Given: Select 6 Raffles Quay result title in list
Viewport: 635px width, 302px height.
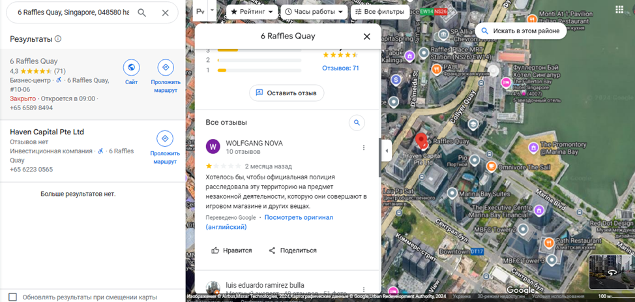Looking at the screenshot, I should tap(34, 61).
